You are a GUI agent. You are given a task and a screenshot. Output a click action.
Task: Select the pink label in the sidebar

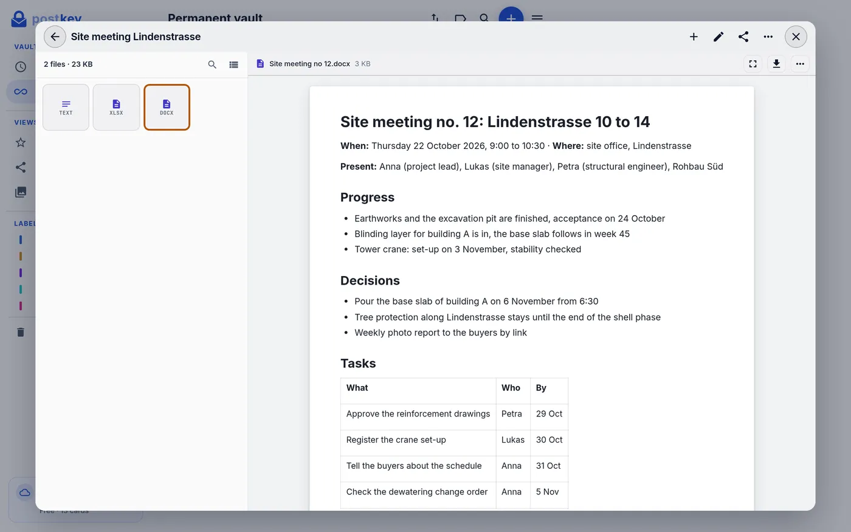point(21,306)
